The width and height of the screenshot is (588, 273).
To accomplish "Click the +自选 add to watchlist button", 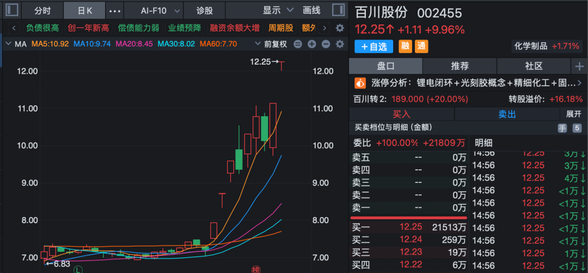I will click(373, 46).
